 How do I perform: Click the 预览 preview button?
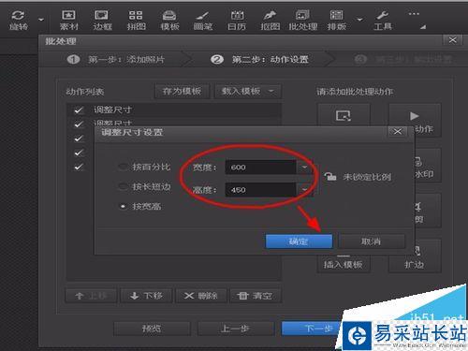point(152,329)
